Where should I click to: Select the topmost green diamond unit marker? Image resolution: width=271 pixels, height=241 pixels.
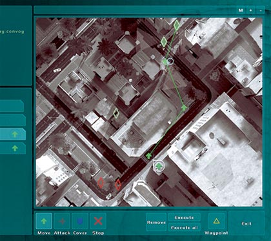point(177,25)
